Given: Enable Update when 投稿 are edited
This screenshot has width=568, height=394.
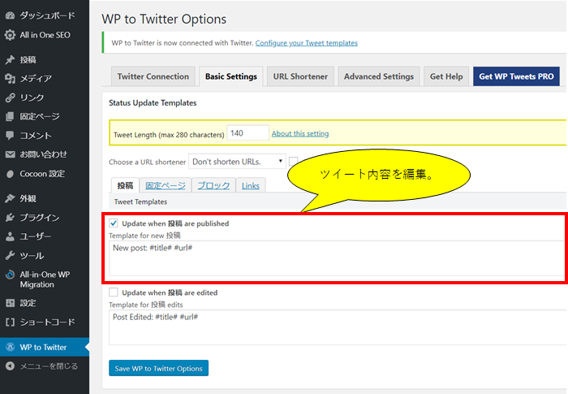Looking at the screenshot, I should pyautogui.click(x=114, y=292).
